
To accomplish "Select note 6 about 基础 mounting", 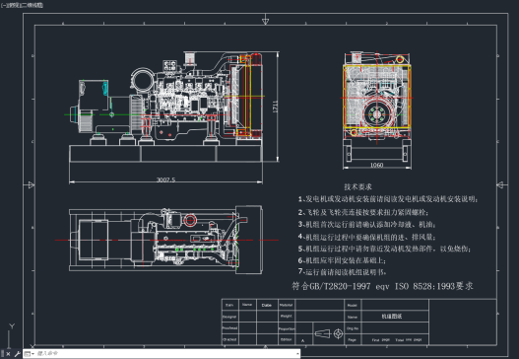I will pyautogui.click(x=342, y=260).
